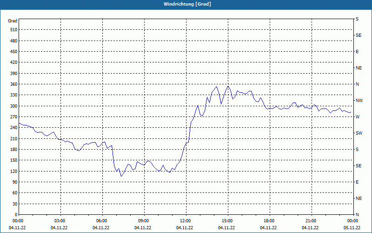Click the 30 y-axis label

point(15,204)
